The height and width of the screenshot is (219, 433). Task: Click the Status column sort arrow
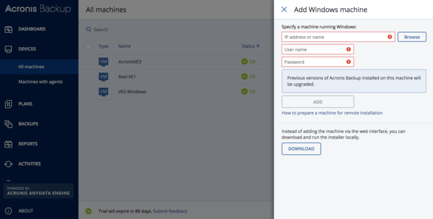pos(258,46)
